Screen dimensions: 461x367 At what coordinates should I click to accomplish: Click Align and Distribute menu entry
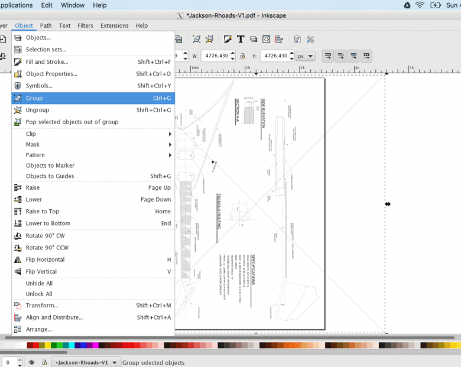click(54, 317)
